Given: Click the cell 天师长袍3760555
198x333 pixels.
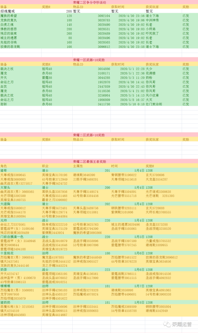Looking at the screenshot, I should (x=158, y=212).
